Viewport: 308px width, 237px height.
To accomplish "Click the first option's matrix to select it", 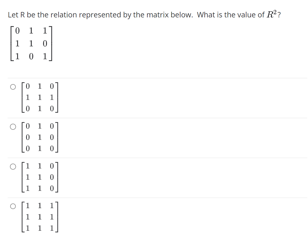I will [x=40, y=98].
